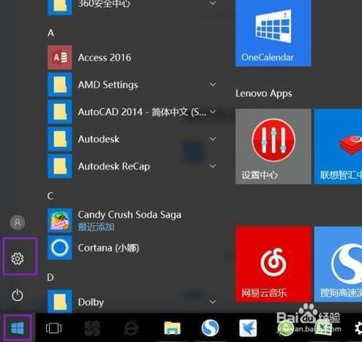362x342 pixels.
Task: Open the greyed Internet Explorer taskbar icon
Action: pyautogui.click(x=131, y=328)
